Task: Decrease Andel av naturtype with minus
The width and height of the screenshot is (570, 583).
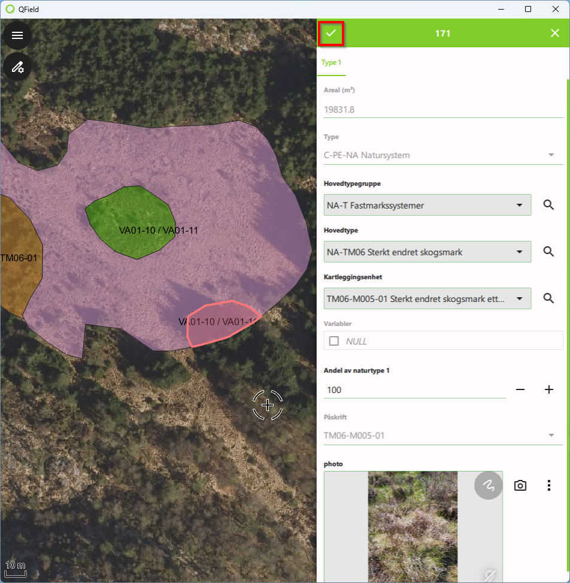Action: coord(520,389)
